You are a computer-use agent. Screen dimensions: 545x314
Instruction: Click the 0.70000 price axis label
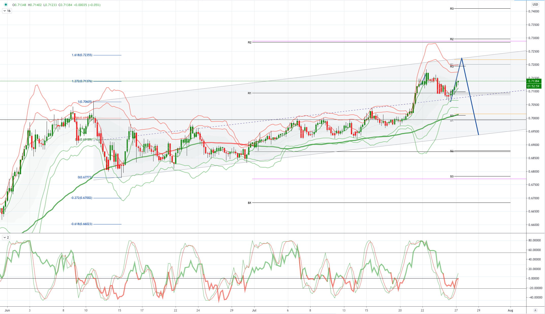tap(534, 118)
